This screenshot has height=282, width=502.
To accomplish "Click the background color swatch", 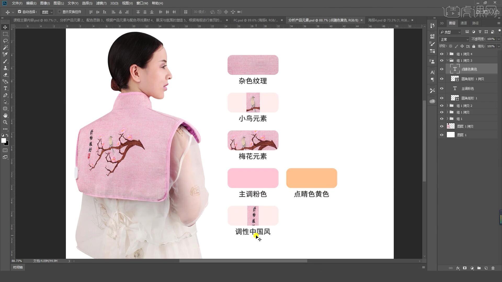I will coord(7,144).
